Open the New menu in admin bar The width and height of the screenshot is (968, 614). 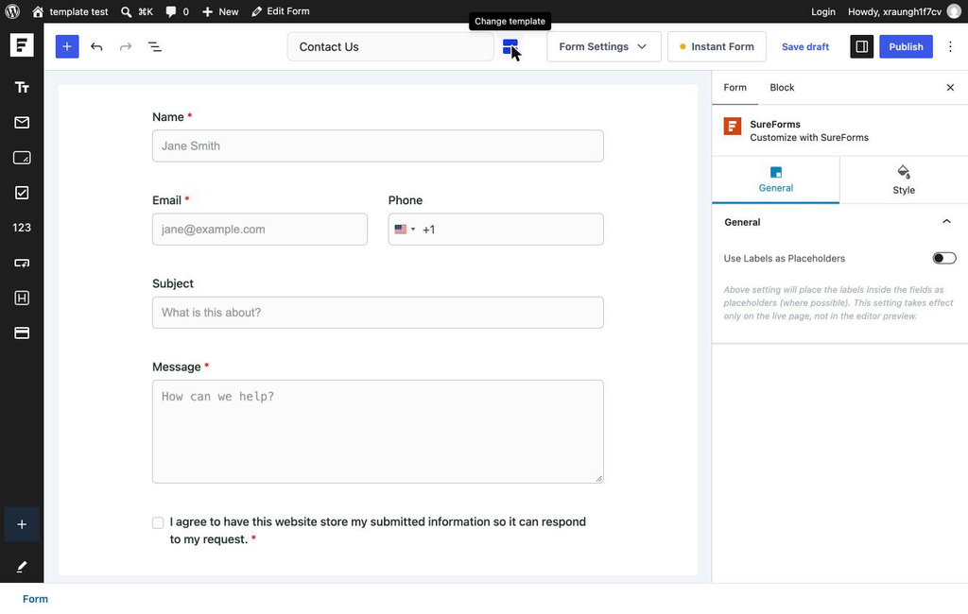(220, 11)
